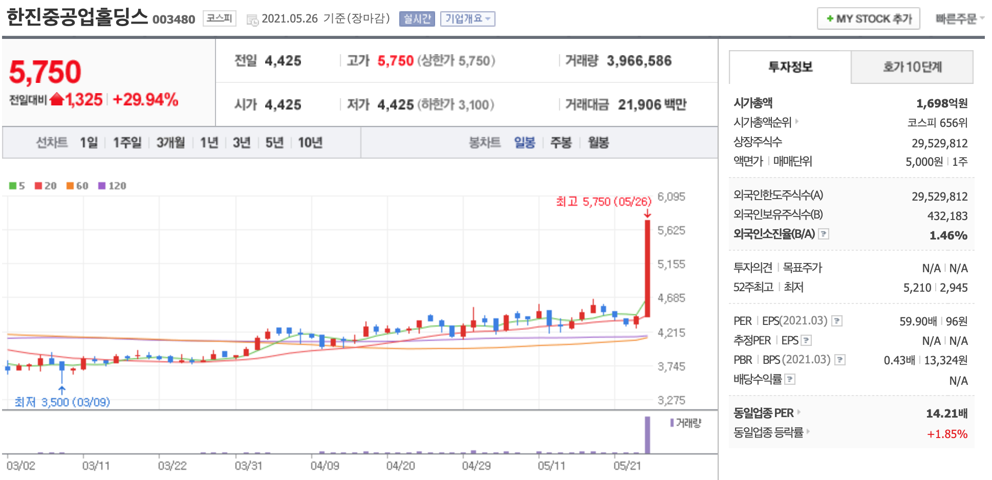
Task: Click the PBR value 0.43배
Action: [x=899, y=360]
